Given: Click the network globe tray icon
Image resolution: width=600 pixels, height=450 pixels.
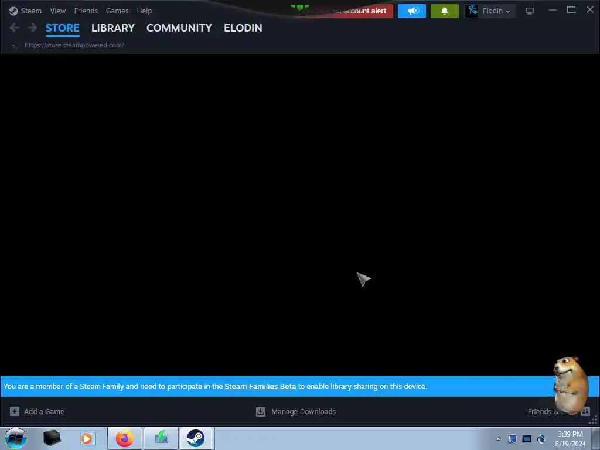Looking at the screenshot, I should tap(541, 439).
